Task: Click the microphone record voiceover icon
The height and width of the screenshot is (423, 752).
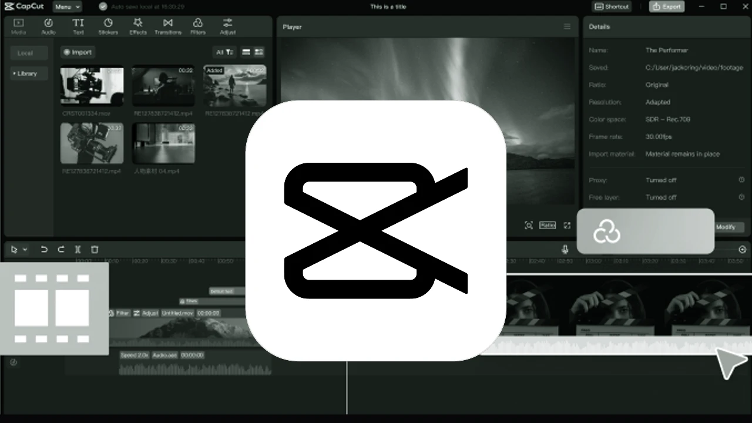Action: coord(565,250)
